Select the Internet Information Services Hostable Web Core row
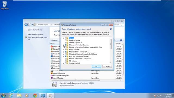Image resolution: width=174 pixels, height=98 pixels. pos(85,47)
